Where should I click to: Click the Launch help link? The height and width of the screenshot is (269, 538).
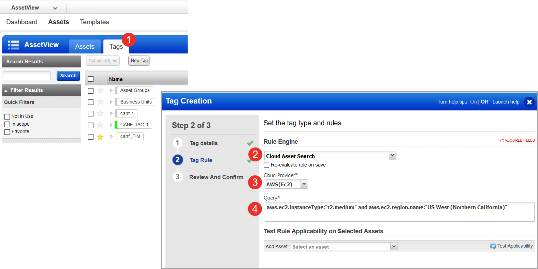506,102
